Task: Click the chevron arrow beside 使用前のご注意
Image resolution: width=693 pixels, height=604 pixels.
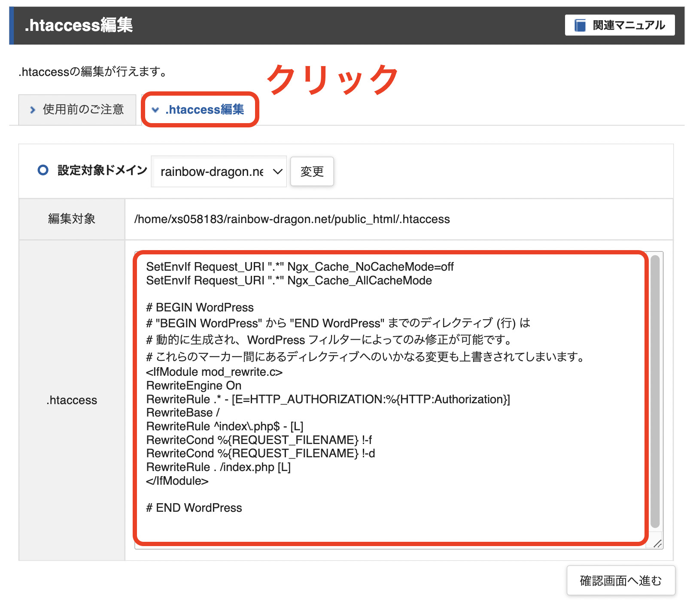Action: pos(33,110)
